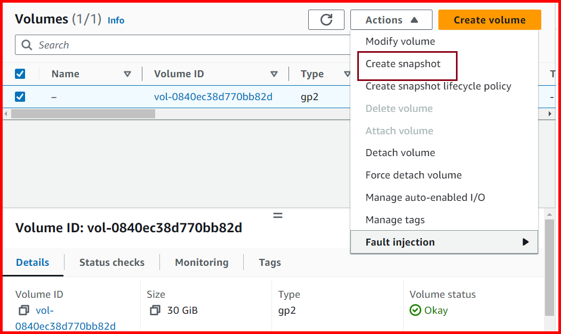The width and height of the screenshot is (561, 334).
Task: Copy the Volume ID in Details panel
Action: tap(22, 310)
